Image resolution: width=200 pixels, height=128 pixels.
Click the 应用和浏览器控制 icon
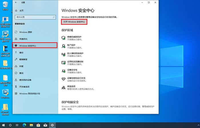(x=63, y=62)
